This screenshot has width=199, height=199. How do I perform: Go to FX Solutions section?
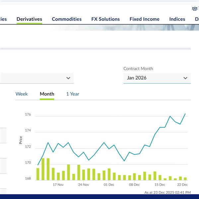(105, 19)
